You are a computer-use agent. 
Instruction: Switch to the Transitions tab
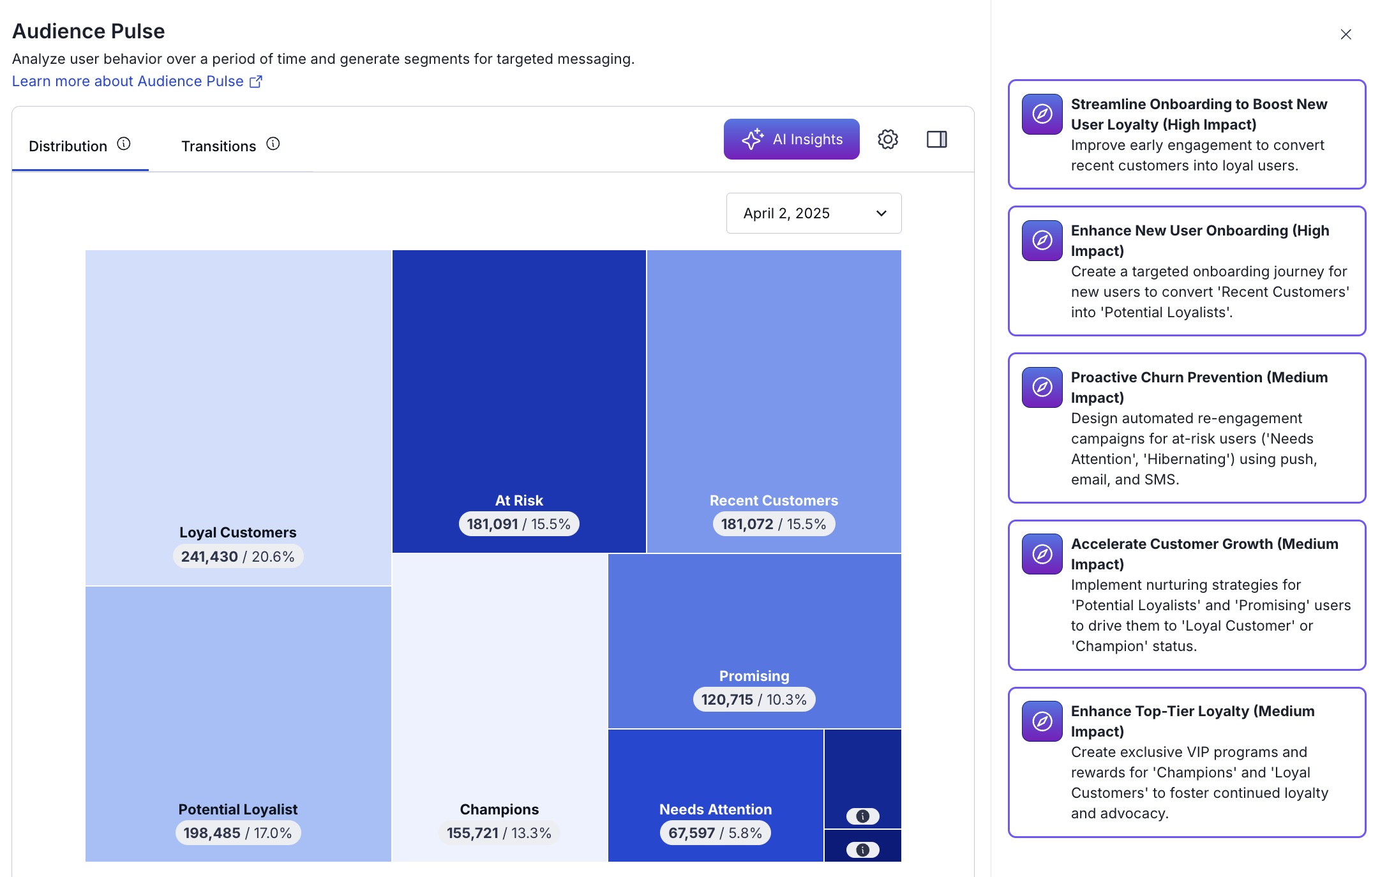pyautogui.click(x=219, y=146)
